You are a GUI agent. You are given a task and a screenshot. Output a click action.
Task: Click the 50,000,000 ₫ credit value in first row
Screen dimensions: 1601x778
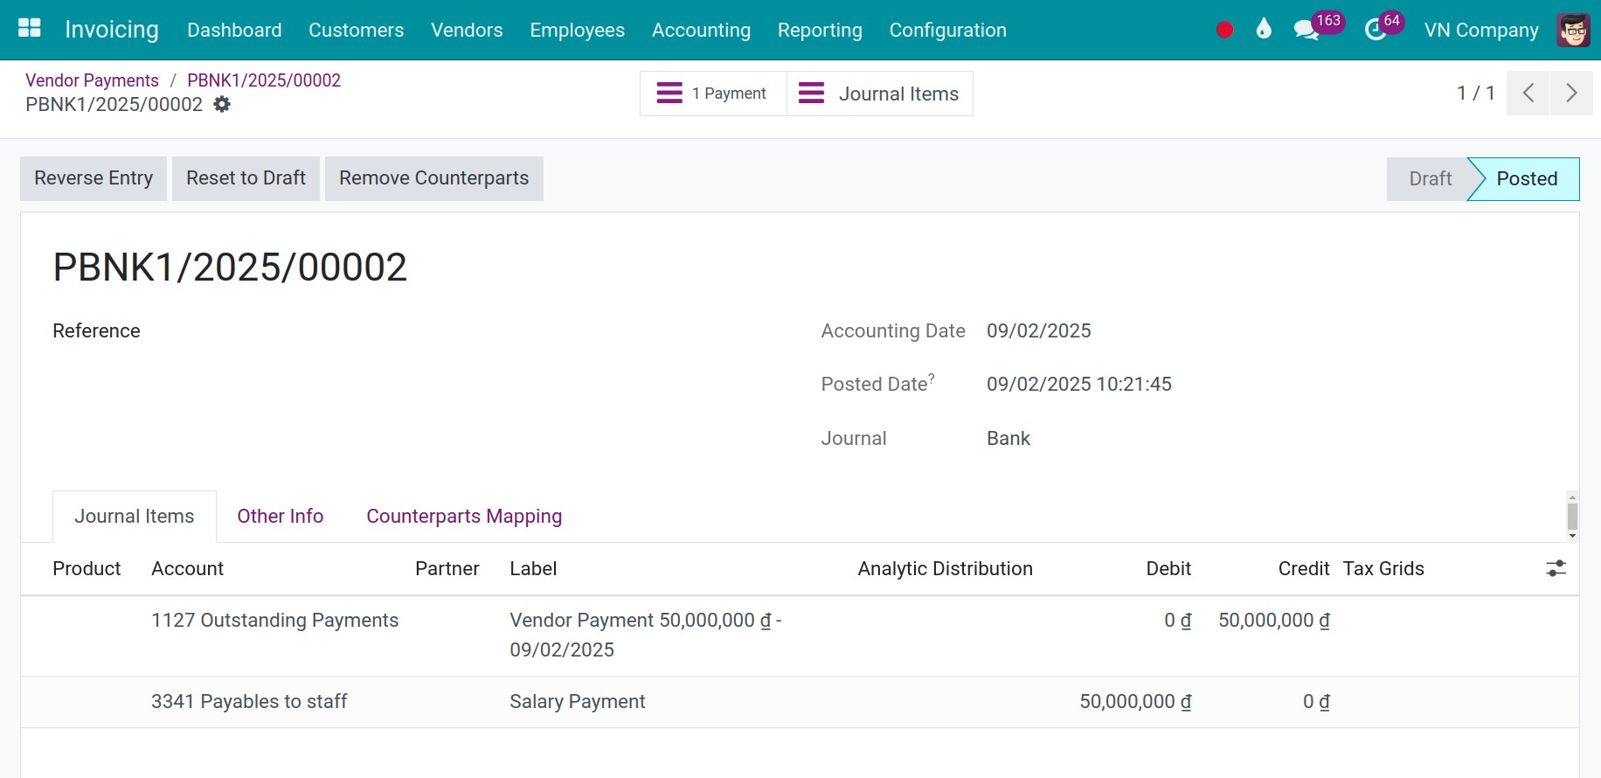(x=1273, y=621)
